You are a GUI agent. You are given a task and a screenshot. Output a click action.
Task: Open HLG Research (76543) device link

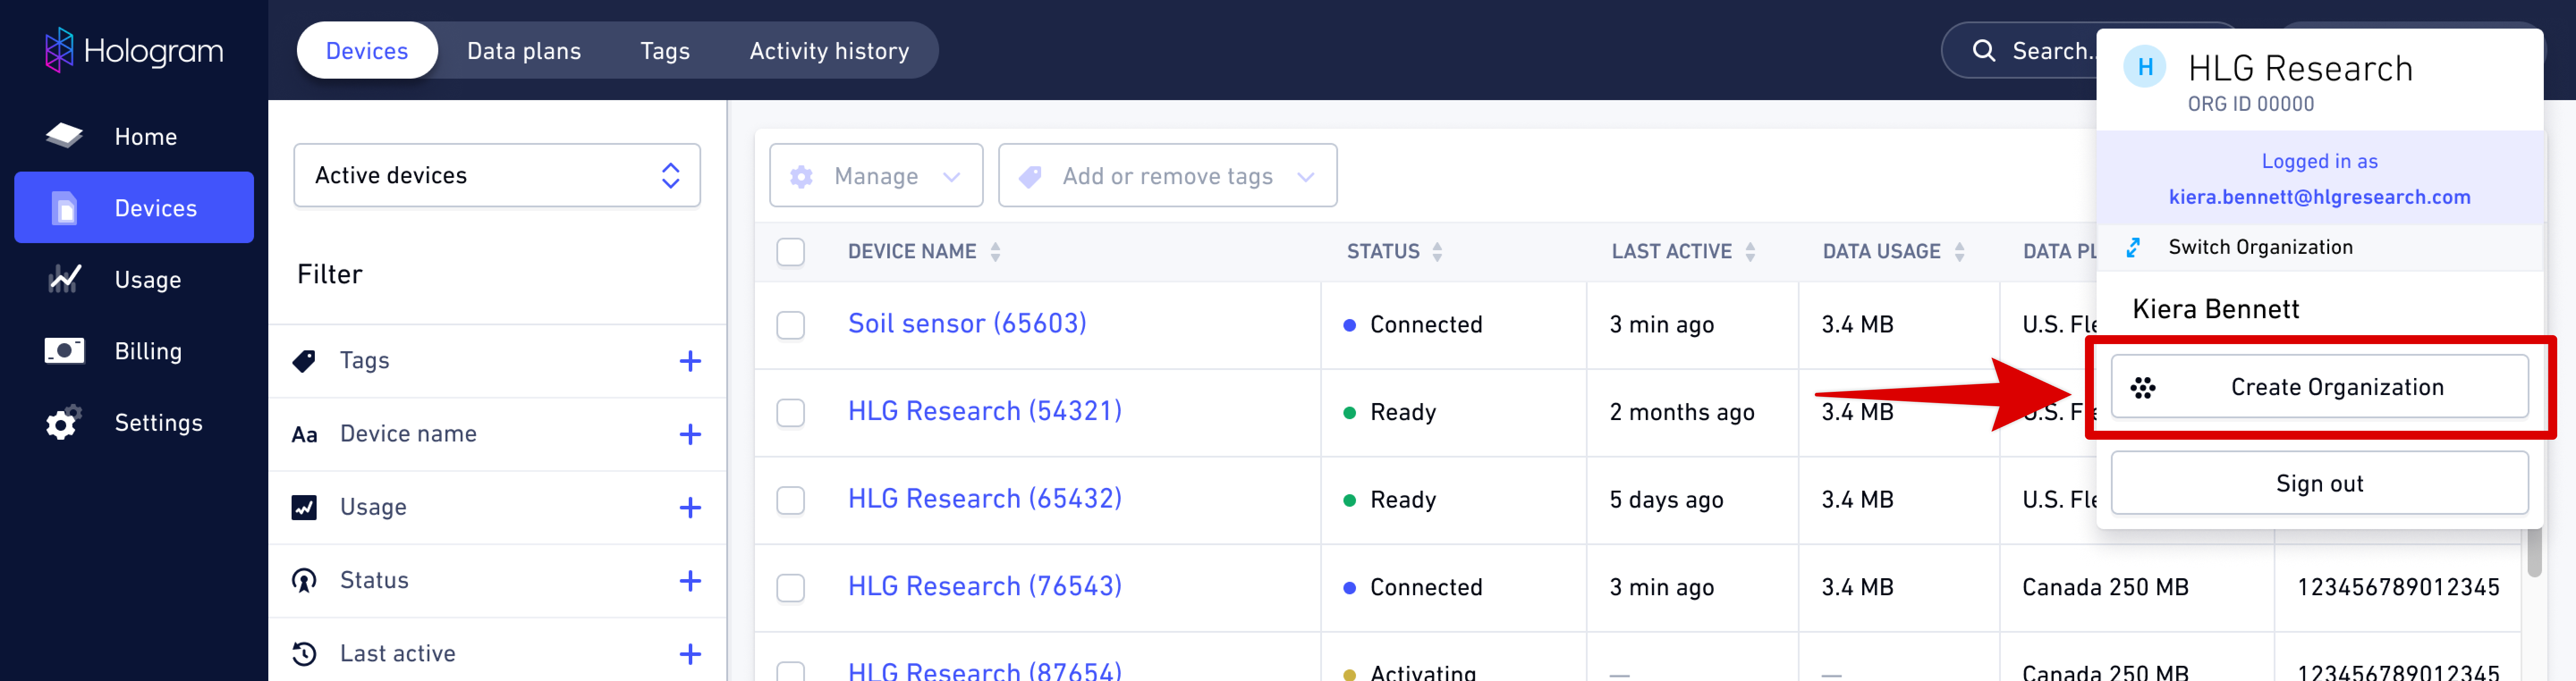coord(984,586)
